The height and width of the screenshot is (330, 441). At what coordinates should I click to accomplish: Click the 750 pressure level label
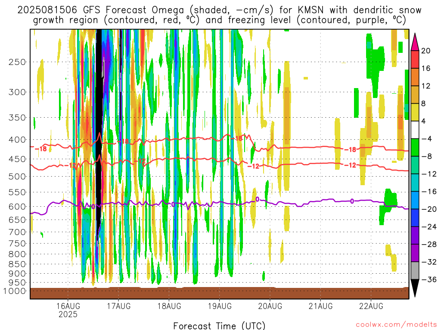coord(17,244)
